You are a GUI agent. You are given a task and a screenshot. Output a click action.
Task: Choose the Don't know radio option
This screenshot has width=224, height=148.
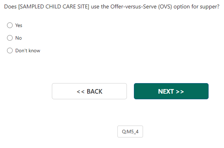(x=10, y=51)
